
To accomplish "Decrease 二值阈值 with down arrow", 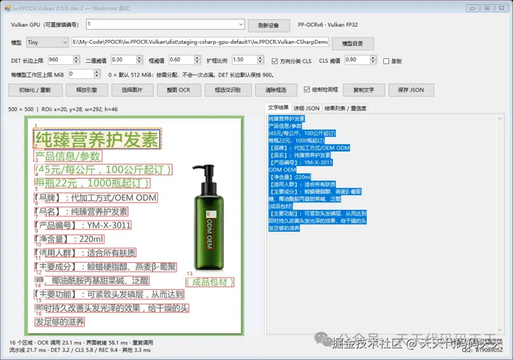I will click(x=139, y=62).
